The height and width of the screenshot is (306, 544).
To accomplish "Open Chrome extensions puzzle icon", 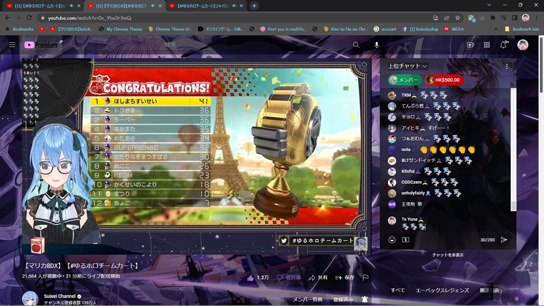I will [x=493, y=18].
